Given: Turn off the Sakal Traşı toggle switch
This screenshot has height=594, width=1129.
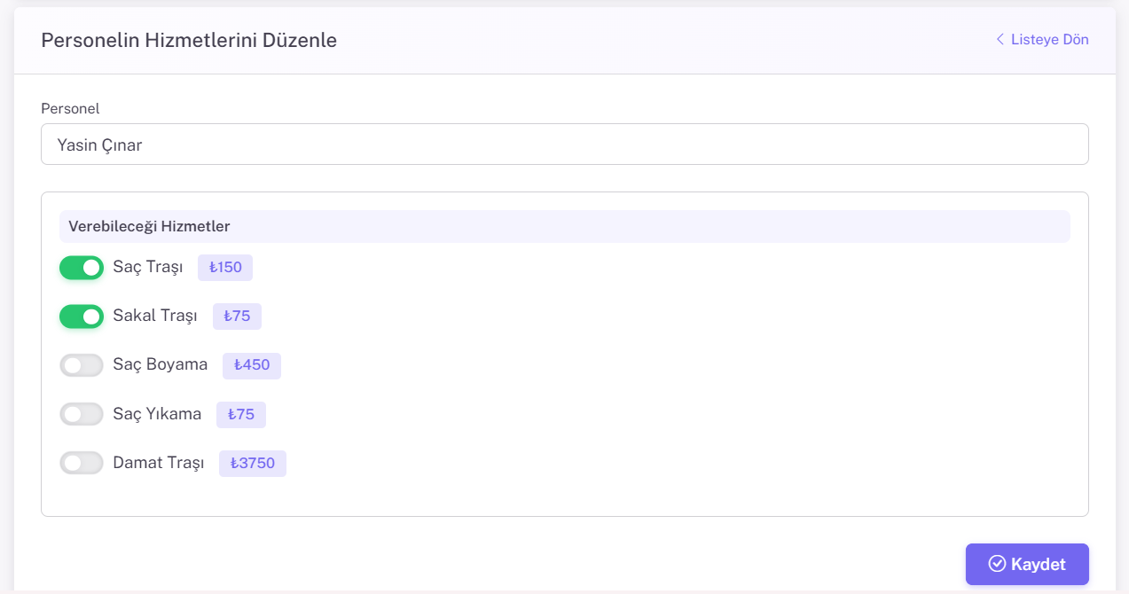Looking at the screenshot, I should [x=82, y=317].
